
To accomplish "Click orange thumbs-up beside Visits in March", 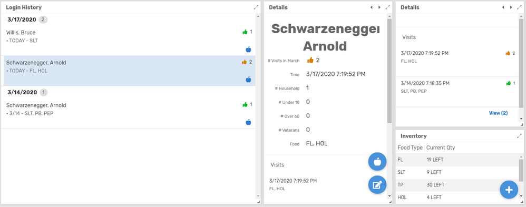I will [310, 60].
